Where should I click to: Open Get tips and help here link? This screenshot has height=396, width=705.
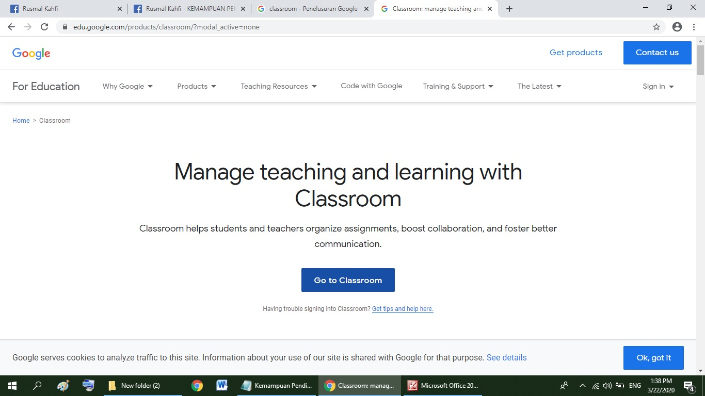(403, 309)
